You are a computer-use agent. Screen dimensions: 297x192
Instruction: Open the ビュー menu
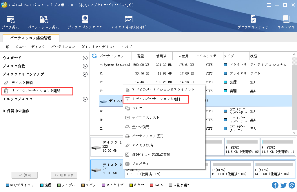tap(21, 47)
